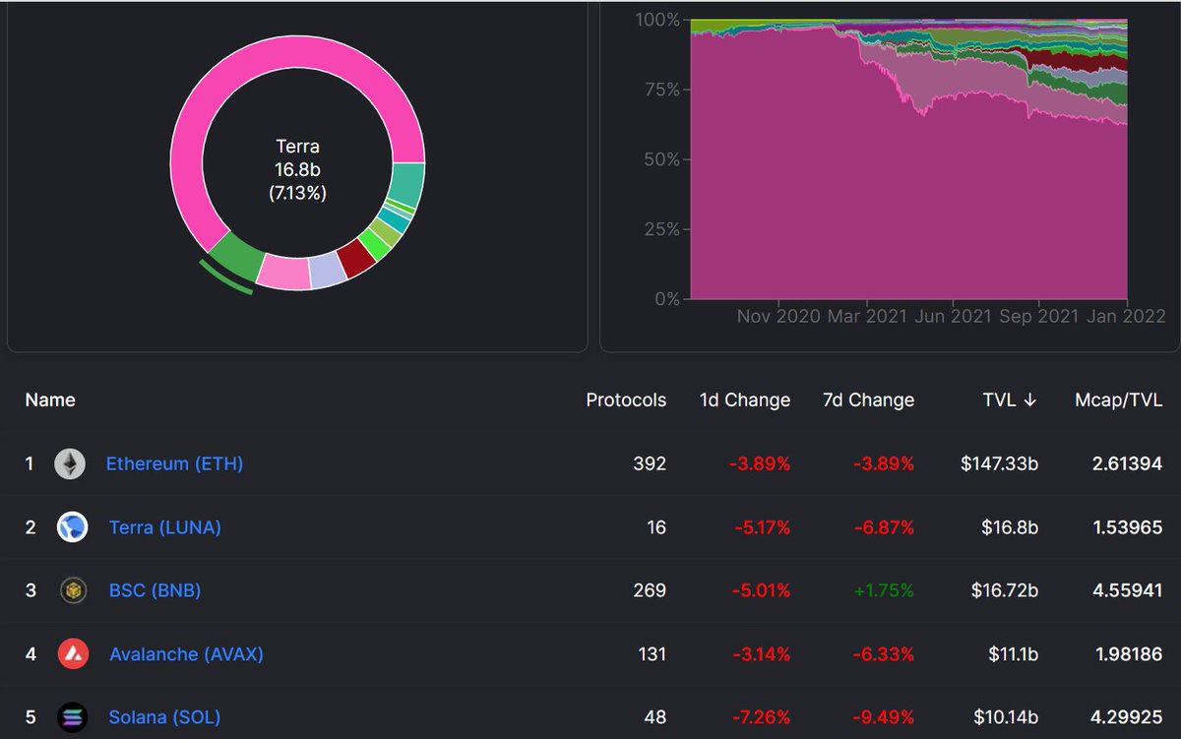Open the Solana (SOL) chain link
The height and width of the screenshot is (739, 1181).
tap(164, 717)
